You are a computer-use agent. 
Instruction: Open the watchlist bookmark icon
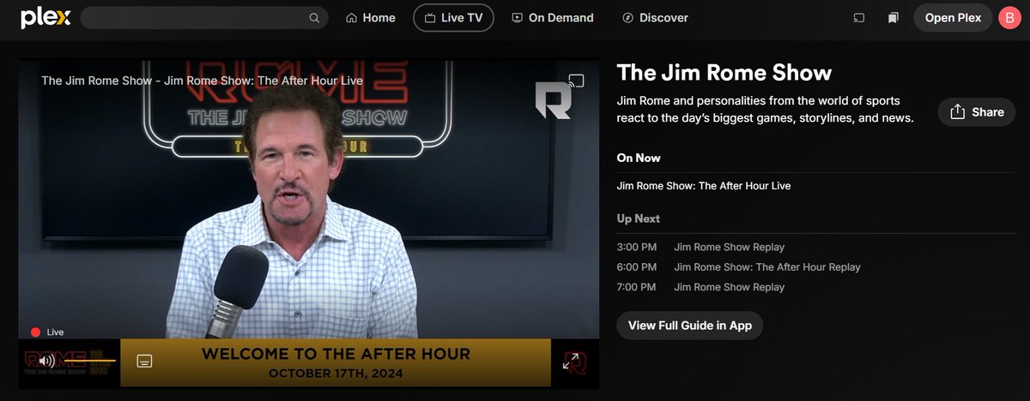894,18
